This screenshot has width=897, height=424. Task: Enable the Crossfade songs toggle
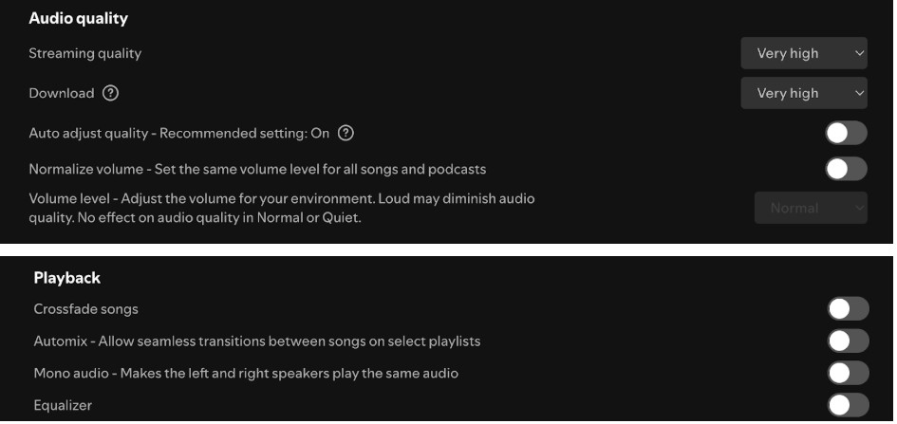(848, 309)
